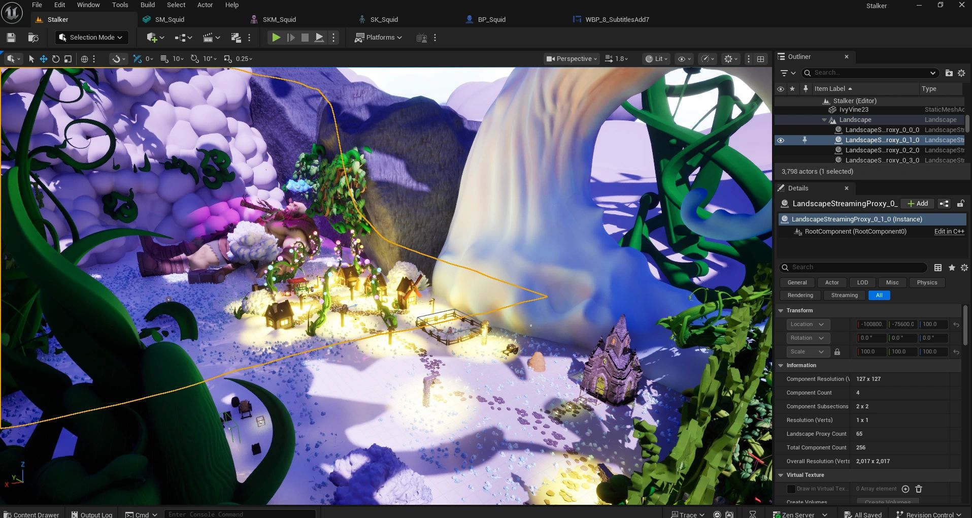Switch to the WBP_8_SubtitlesAdd7 tab
The width and height of the screenshot is (972, 518).
point(617,20)
